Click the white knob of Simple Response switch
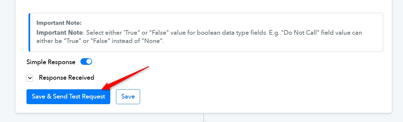The width and height of the screenshot is (403, 122). point(89,62)
